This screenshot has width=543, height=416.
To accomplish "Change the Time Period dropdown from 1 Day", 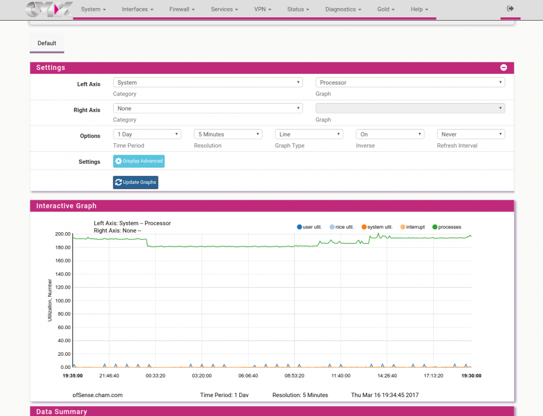I will point(147,134).
